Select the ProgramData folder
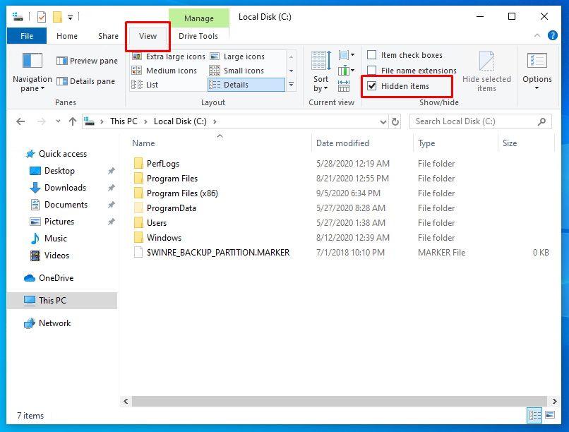The width and height of the screenshot is (569, 432). [x=172, y=208]
